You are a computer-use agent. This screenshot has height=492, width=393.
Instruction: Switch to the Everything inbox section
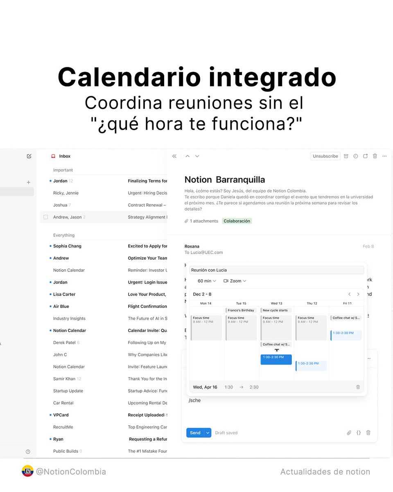pos(63,235)
